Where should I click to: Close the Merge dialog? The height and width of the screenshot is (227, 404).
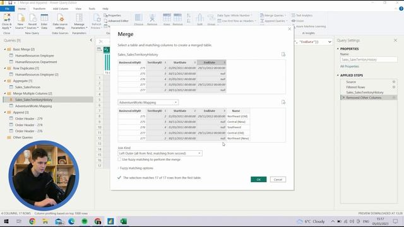(x=289, y=29)
